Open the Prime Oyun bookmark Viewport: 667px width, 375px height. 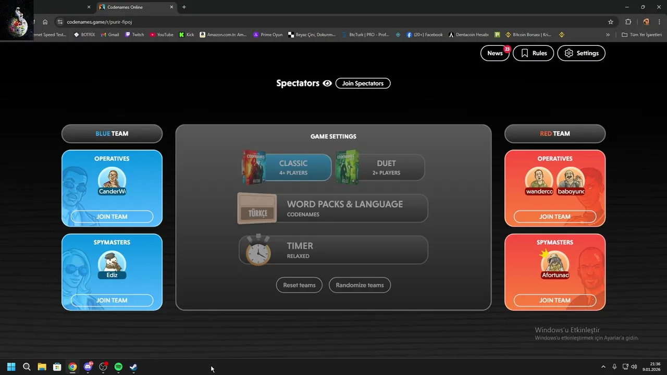(x=268, y=35)
